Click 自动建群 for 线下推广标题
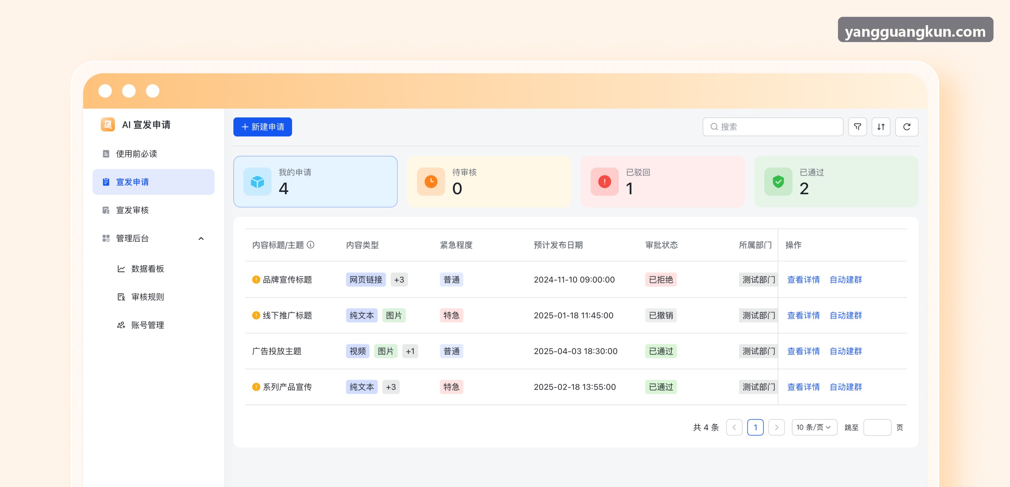Viewport: 1010px width, 487px height. coord(845,315)
